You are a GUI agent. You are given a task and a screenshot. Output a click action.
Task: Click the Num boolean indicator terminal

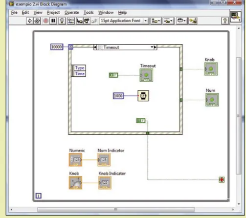click(212, 100)
